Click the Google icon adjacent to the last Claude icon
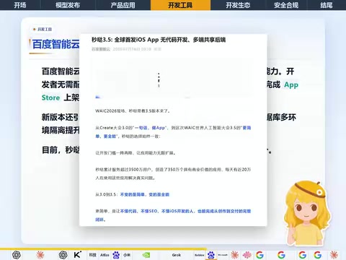Image resolution: width=346 pixels, height=260 pixels. coord(318,255)
